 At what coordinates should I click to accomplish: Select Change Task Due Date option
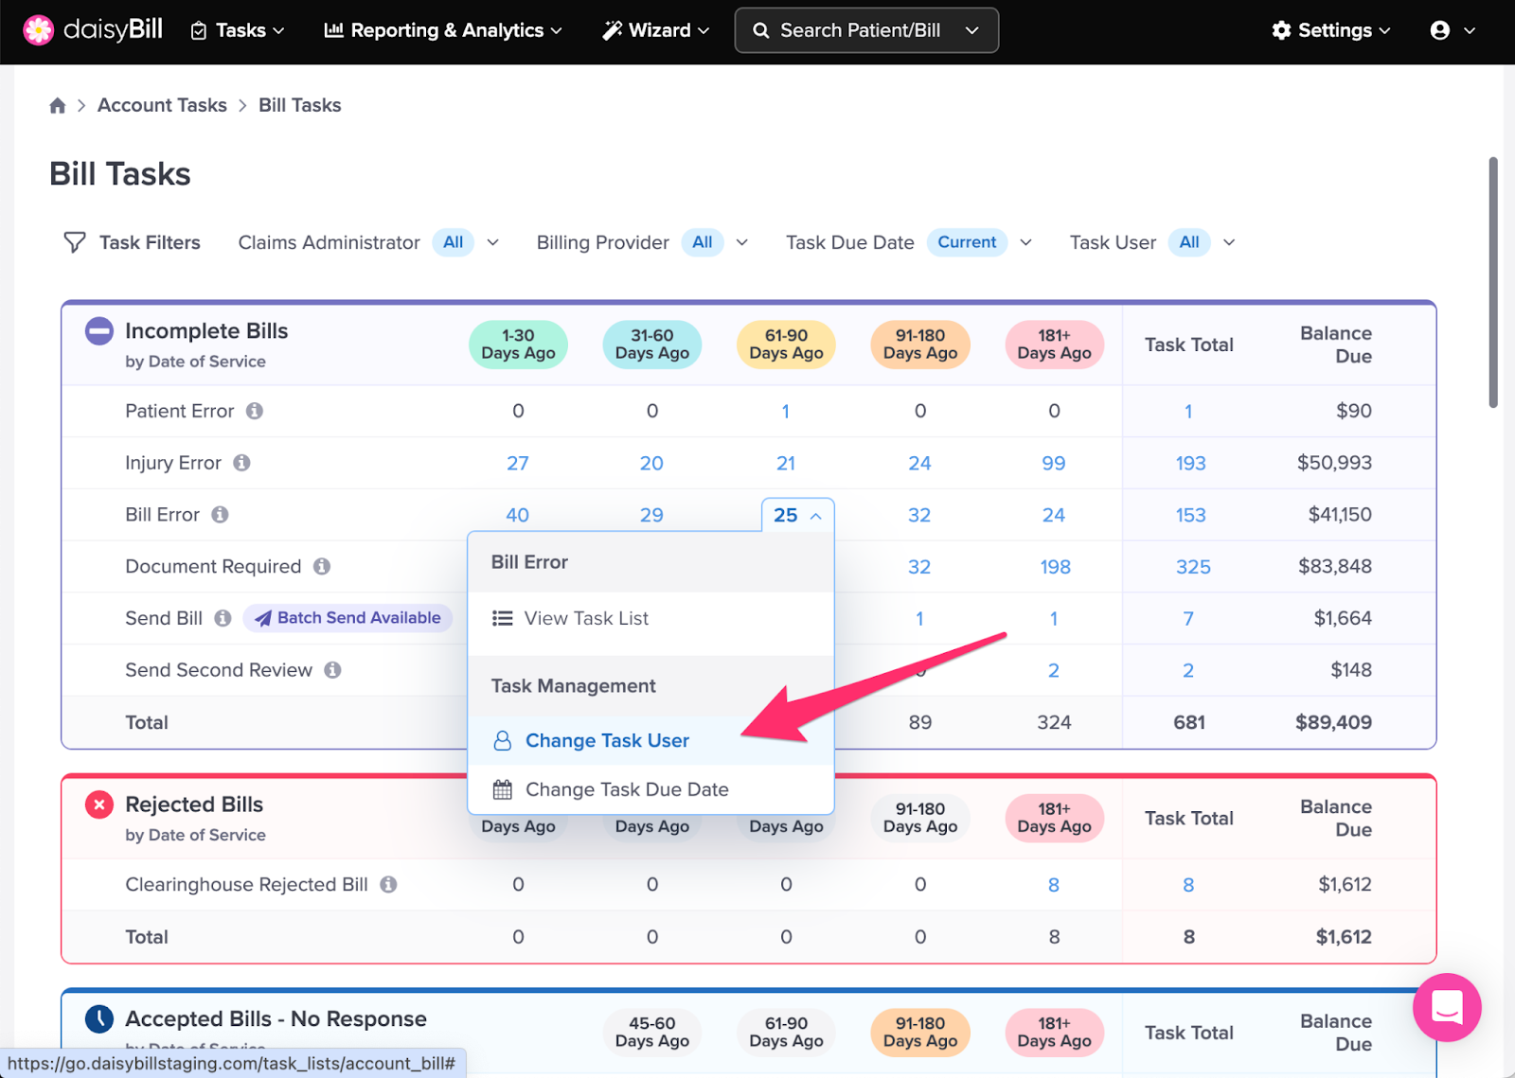[x=651, y=789]
